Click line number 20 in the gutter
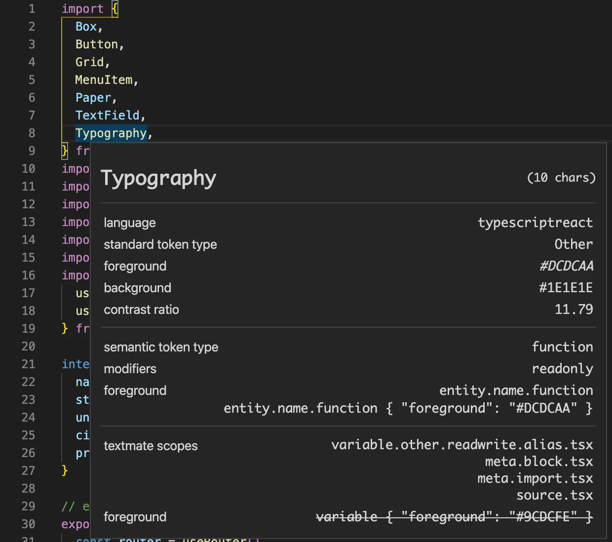The image size is (612, 542). tap(29, 347)
